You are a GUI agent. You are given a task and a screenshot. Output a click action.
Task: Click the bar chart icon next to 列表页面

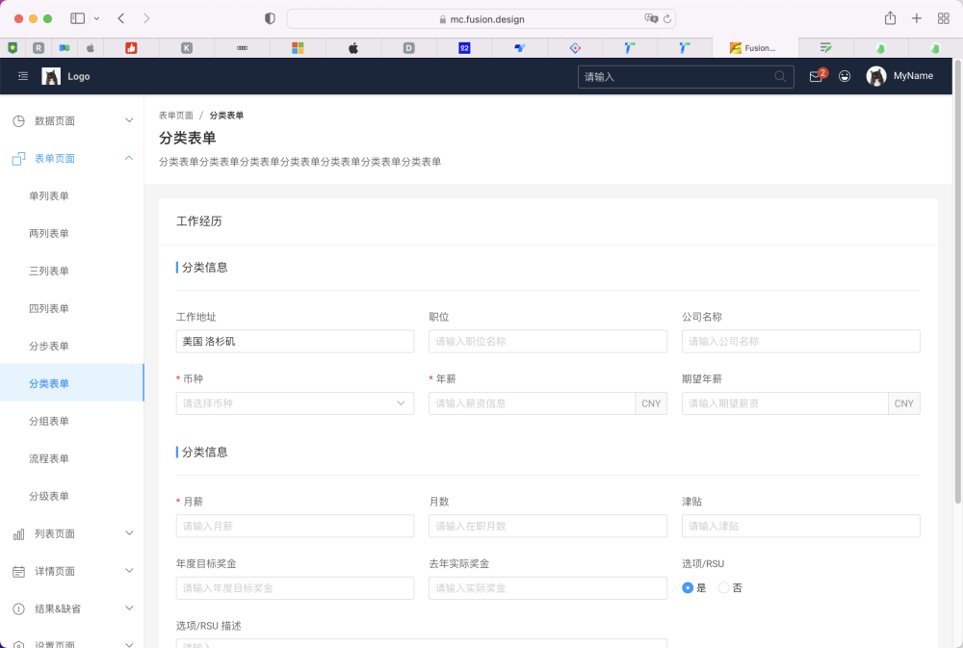19,532
